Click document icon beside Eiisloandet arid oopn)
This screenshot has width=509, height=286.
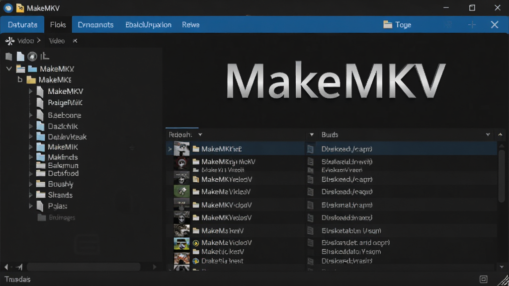click(x=310, y=243)
